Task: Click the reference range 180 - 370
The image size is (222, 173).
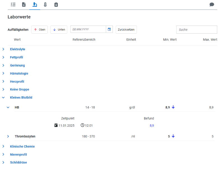Action: 88,136
